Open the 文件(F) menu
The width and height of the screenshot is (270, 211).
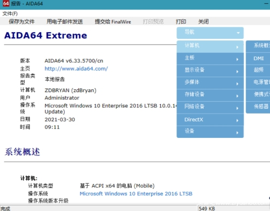coord(10,13)
